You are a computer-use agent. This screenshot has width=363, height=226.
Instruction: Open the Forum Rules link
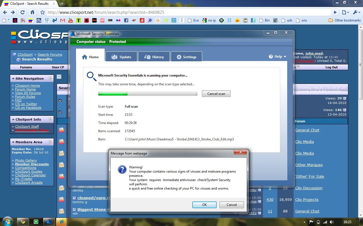click(25, 97)
